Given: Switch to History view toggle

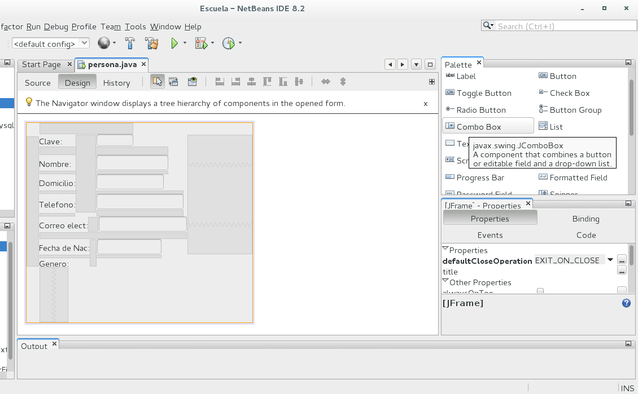Looking at the screenshot, I should pos(116,83).
